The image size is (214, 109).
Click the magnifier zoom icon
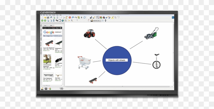click(72, 21)
